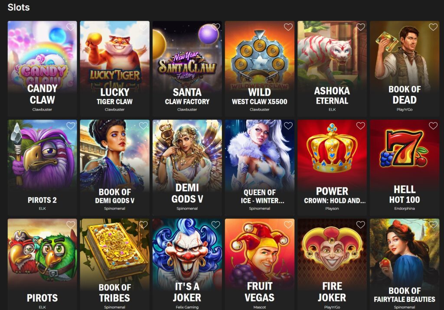
Task: Favorite It's a Joker with heart icon
Action: coord(216,225)
